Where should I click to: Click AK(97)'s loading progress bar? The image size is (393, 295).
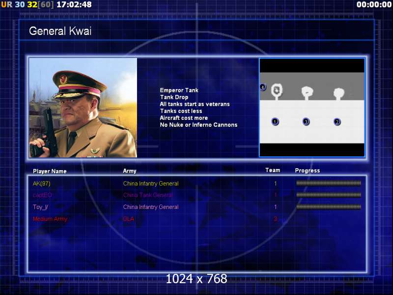tap(329, 183)
